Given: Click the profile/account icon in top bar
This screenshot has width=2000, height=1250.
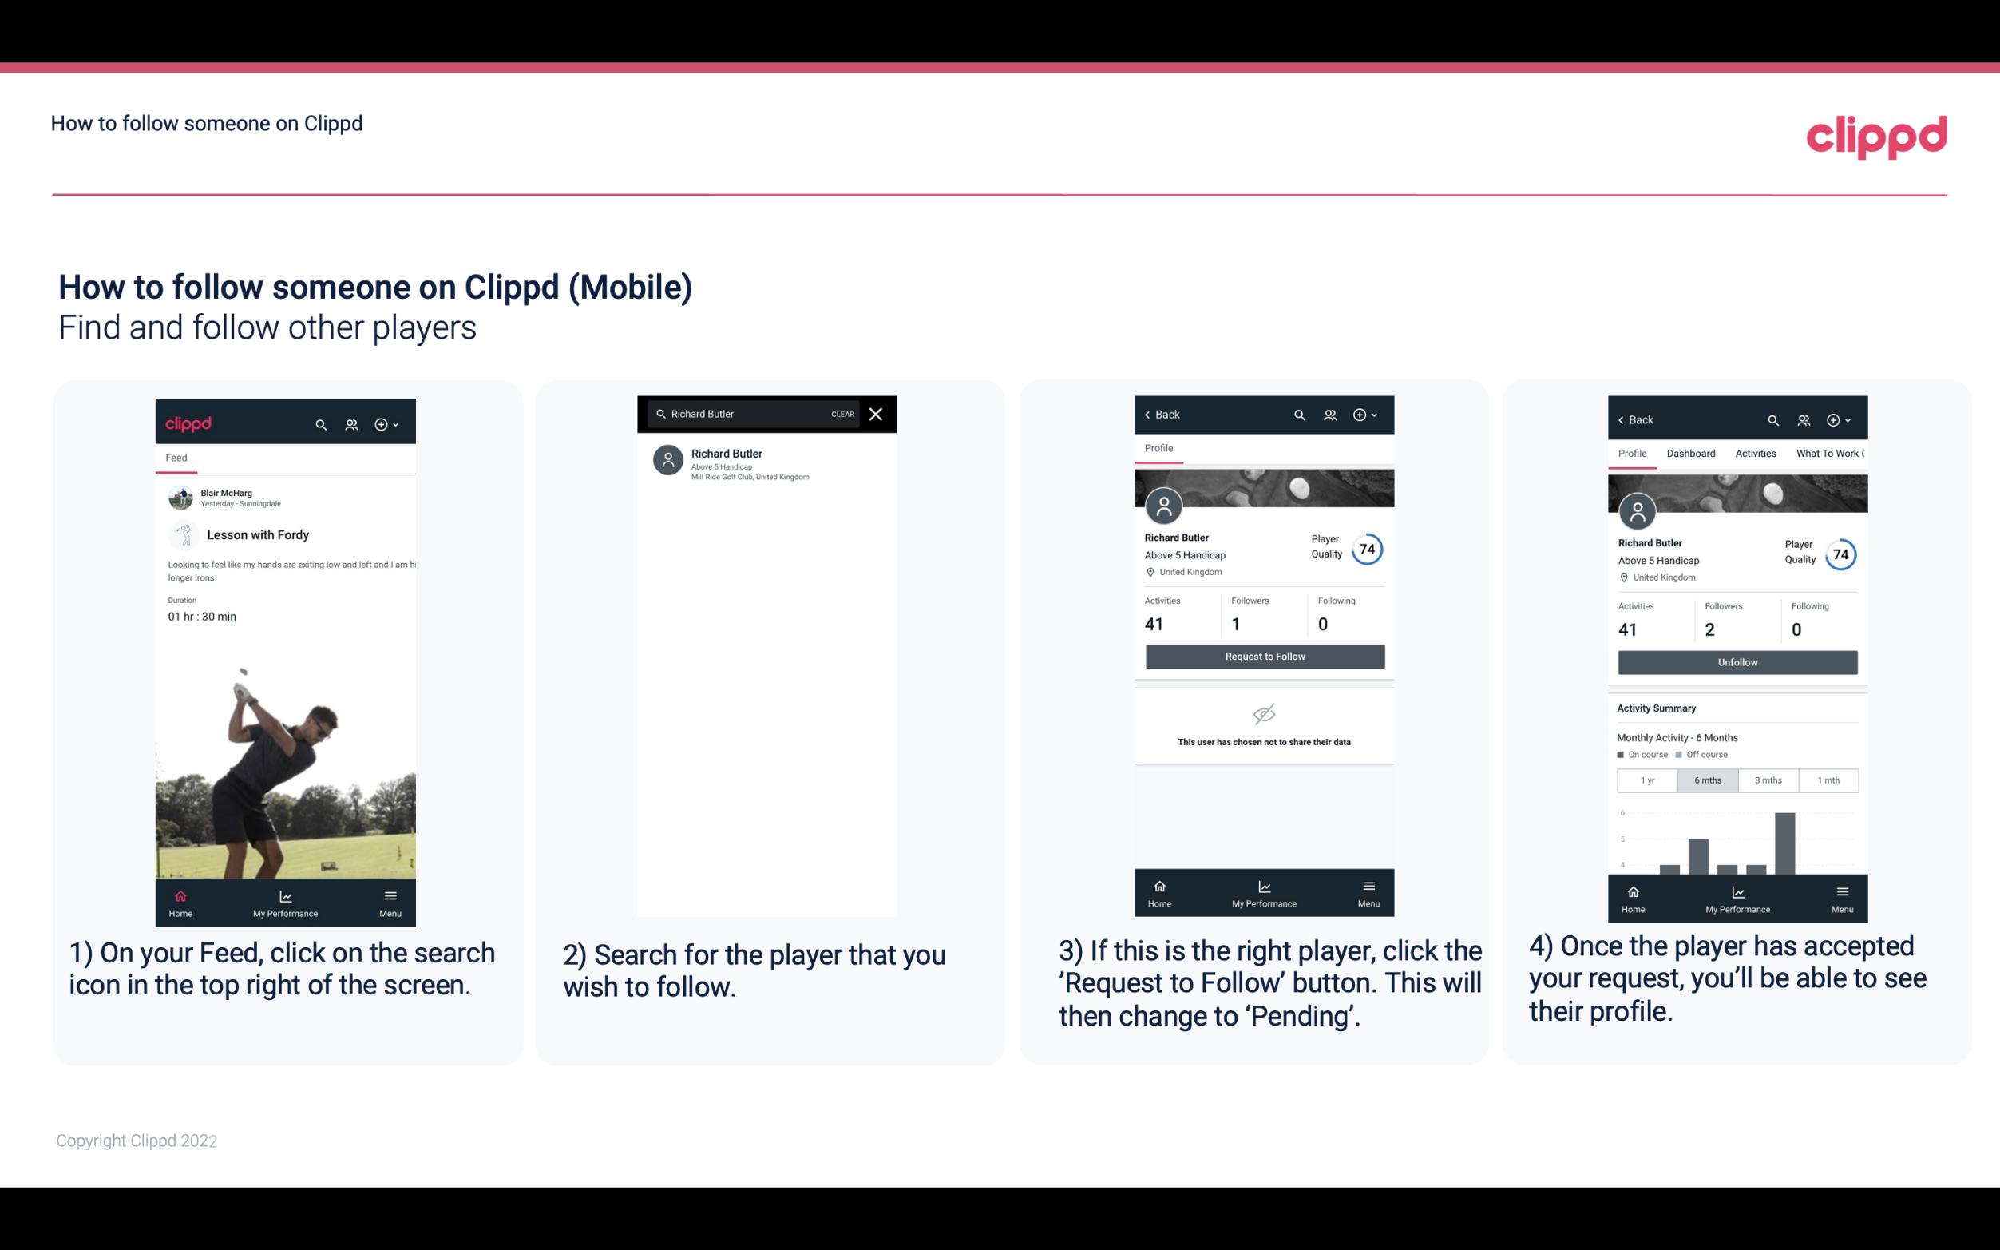Looking at the screenshot, I should coord(351,423).
